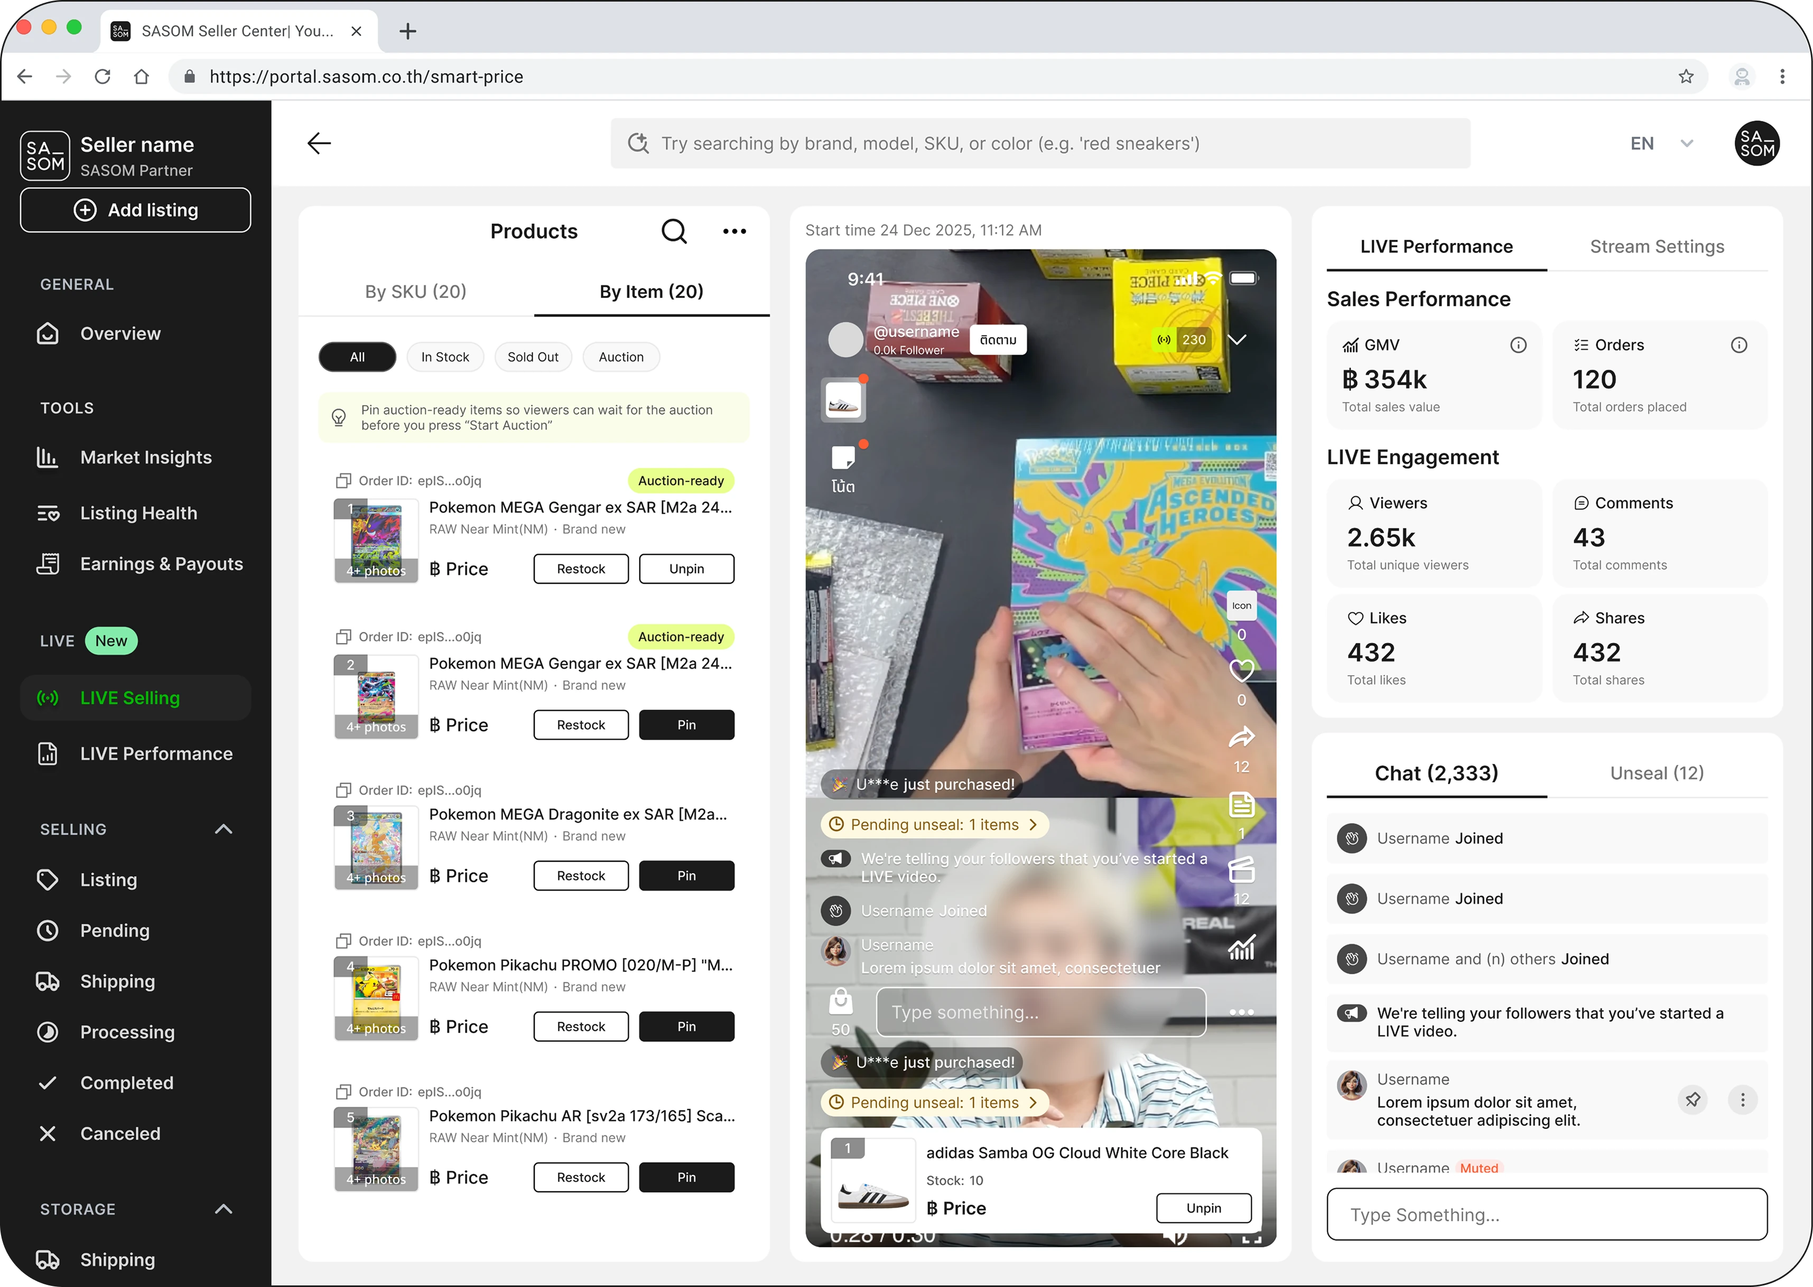This screenshot has width=1813, height=1287.
Task: Open the Stream Settings tab
Action: (x=1657, y=246)
